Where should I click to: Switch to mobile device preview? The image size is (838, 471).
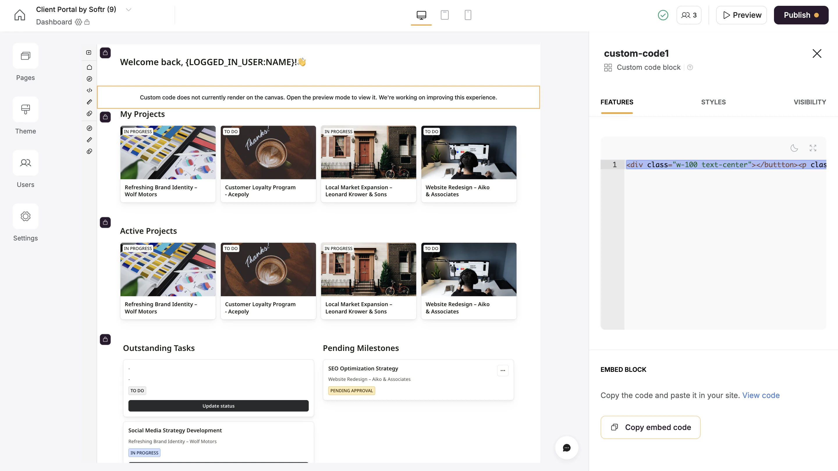(x=468, y=15)
